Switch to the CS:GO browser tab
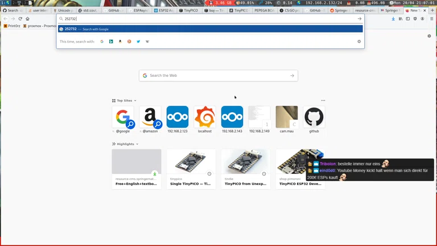This screenshot has height=246, width=437. coord(291,10)
